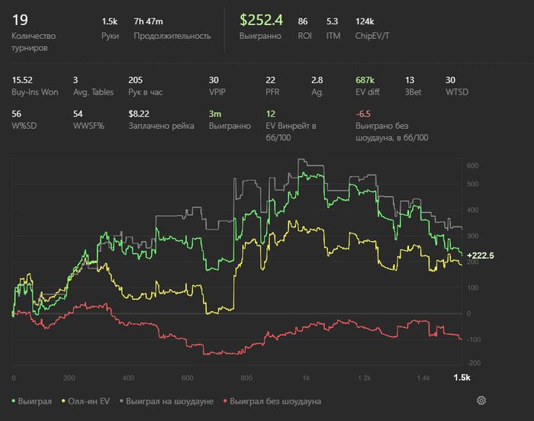534x421 pixels.
Task: Open the graph settings gear icon
Action: click(481, 400)
